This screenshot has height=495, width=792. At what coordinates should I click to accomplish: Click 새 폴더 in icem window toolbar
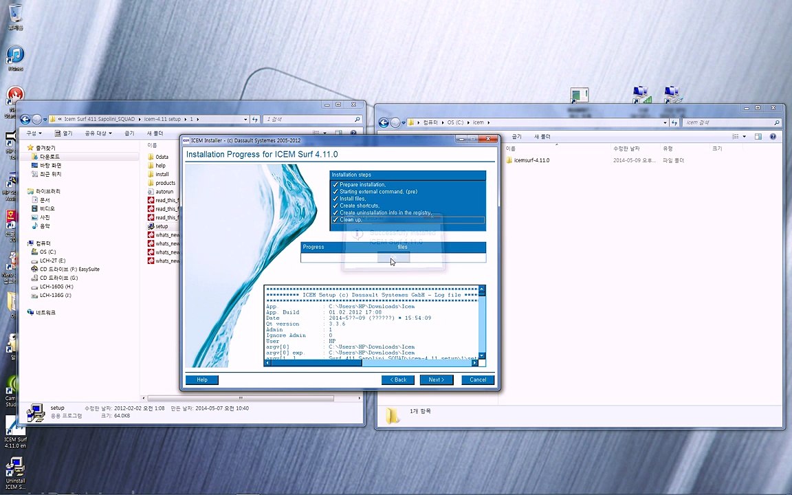click(542, 136)
